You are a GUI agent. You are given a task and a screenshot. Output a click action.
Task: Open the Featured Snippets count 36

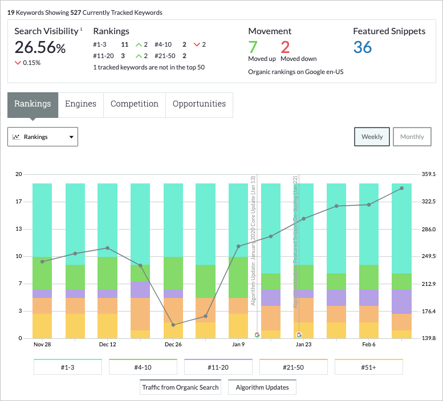pos(363,47)
